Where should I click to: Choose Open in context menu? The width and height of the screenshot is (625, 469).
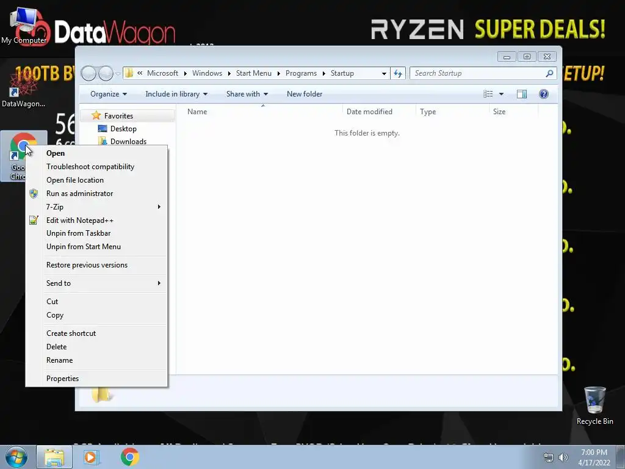(x=96, y=153)
